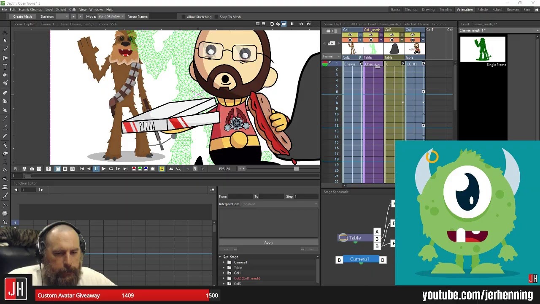
Task: Click the set key icon
Action: (x=195, y=169)
